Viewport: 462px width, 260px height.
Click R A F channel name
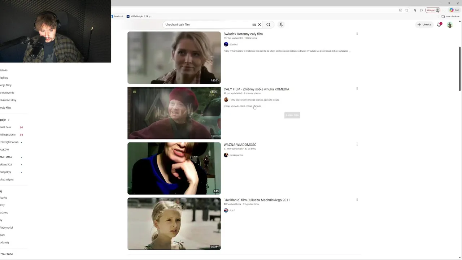(x=232, y=211)
